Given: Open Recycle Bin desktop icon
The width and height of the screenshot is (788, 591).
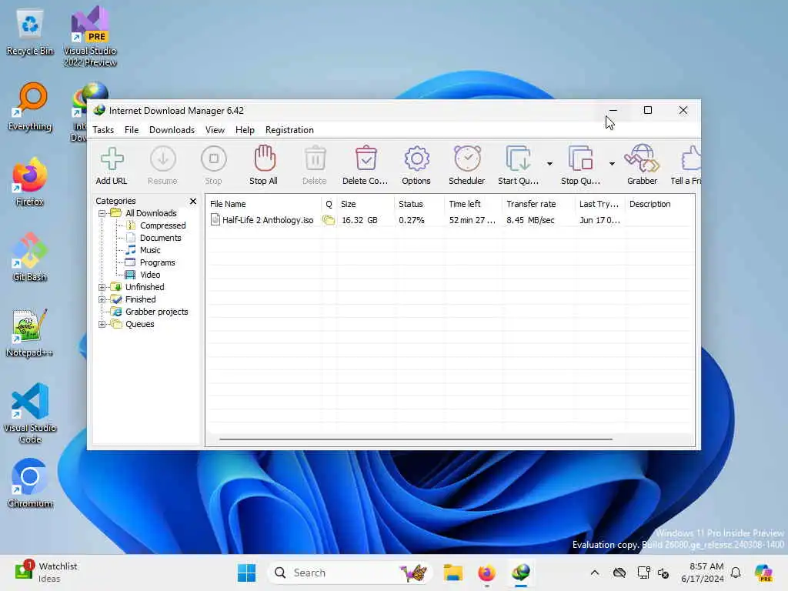Looking at the screenshot, I should tap(30, 32).
